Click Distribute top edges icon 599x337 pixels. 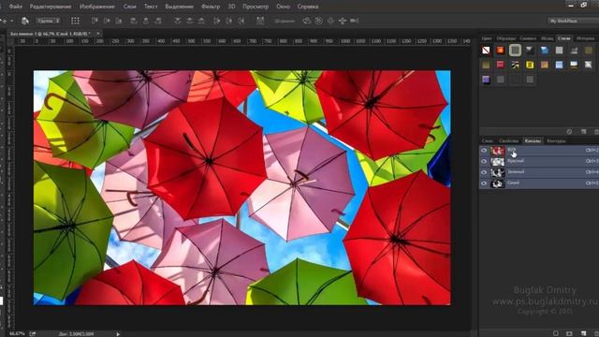coord(178,21)
